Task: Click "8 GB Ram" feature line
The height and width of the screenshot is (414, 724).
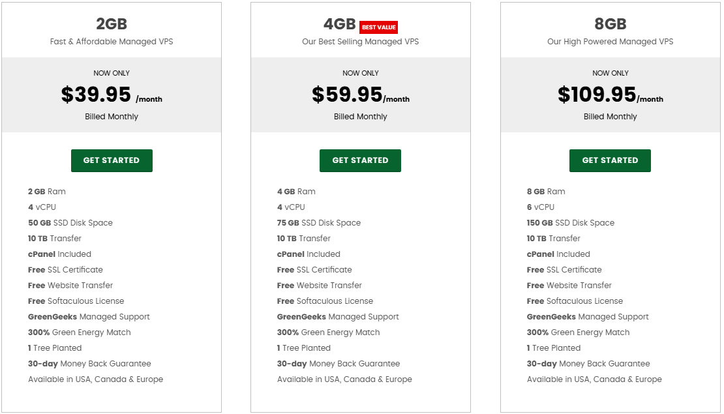Action: click(x=546, y=192)
